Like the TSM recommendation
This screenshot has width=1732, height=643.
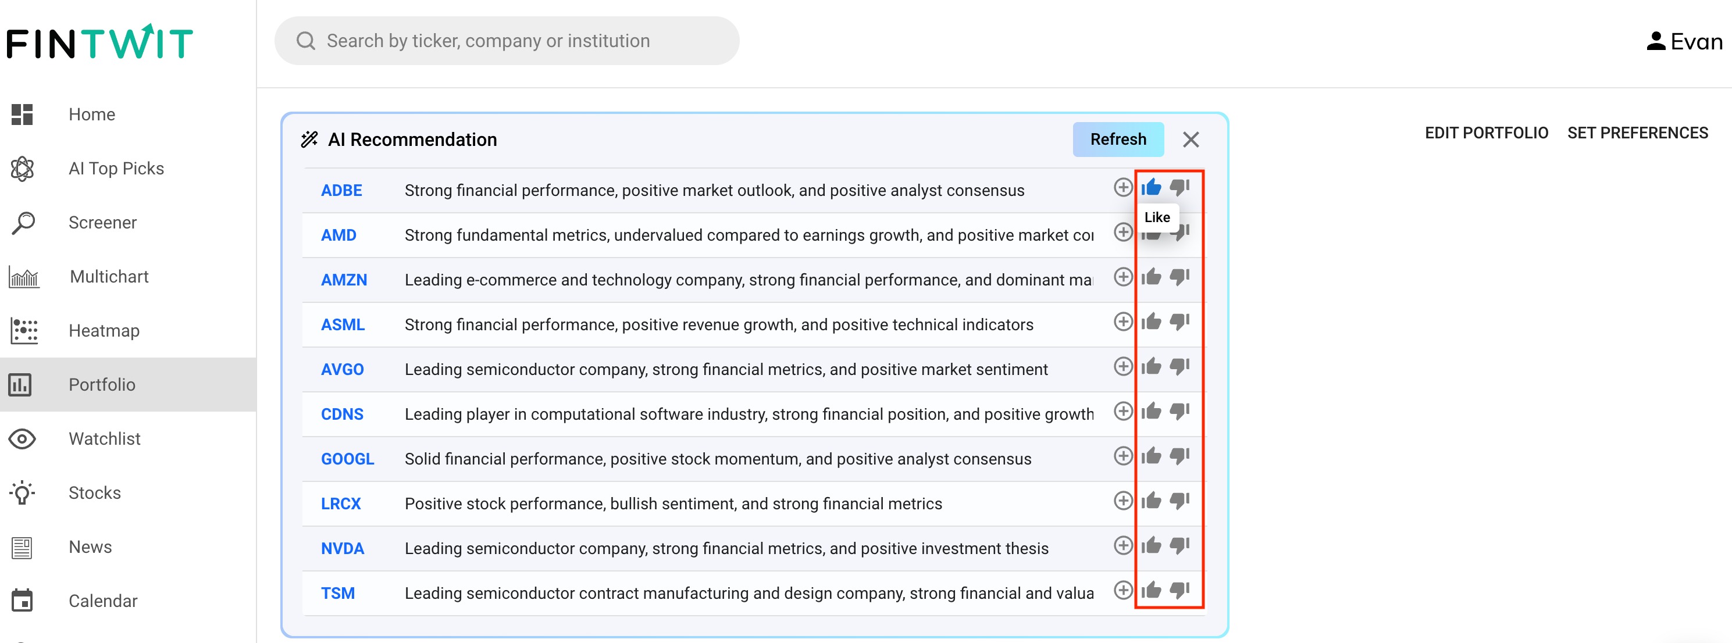click(x=1151, y=591)
